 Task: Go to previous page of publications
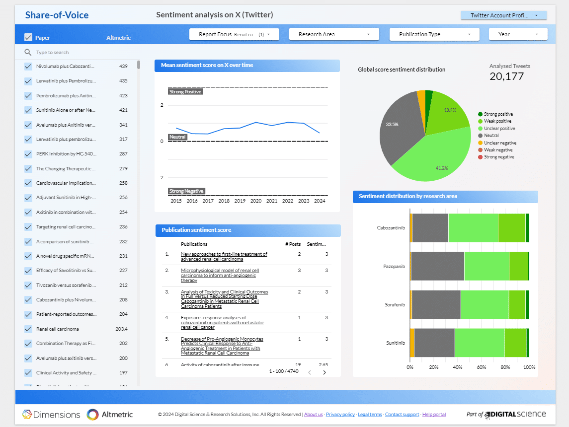click(x=309, y=372)
